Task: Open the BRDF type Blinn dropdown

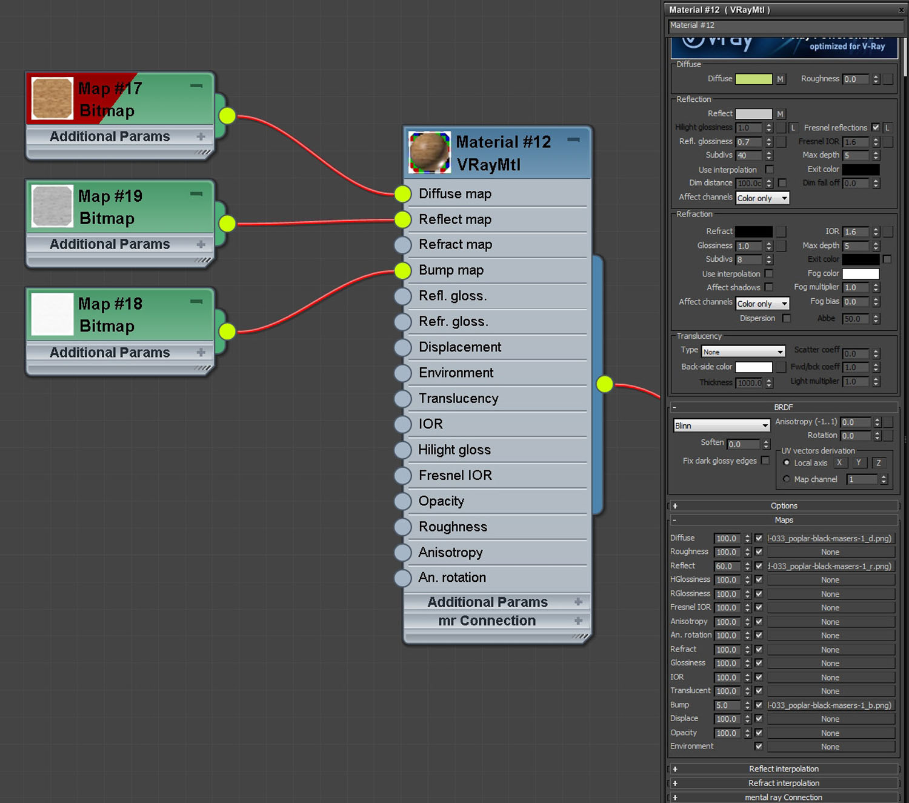Action: [x=722, y=425]
